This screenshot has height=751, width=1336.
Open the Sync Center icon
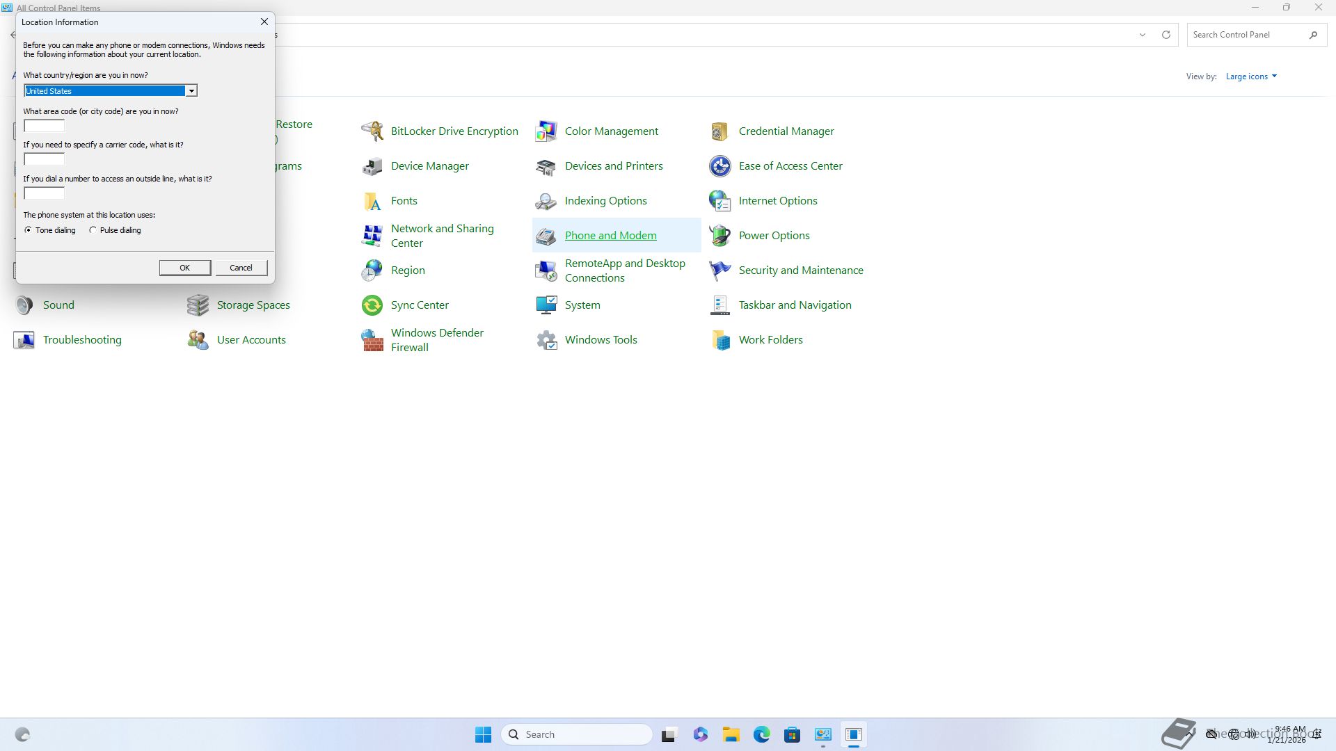(372, 305)
